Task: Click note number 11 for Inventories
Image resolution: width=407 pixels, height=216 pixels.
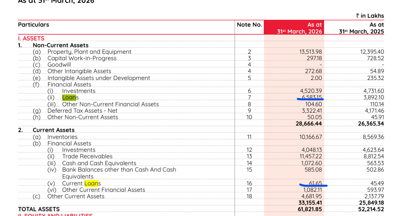Action: tap(249, 137)
